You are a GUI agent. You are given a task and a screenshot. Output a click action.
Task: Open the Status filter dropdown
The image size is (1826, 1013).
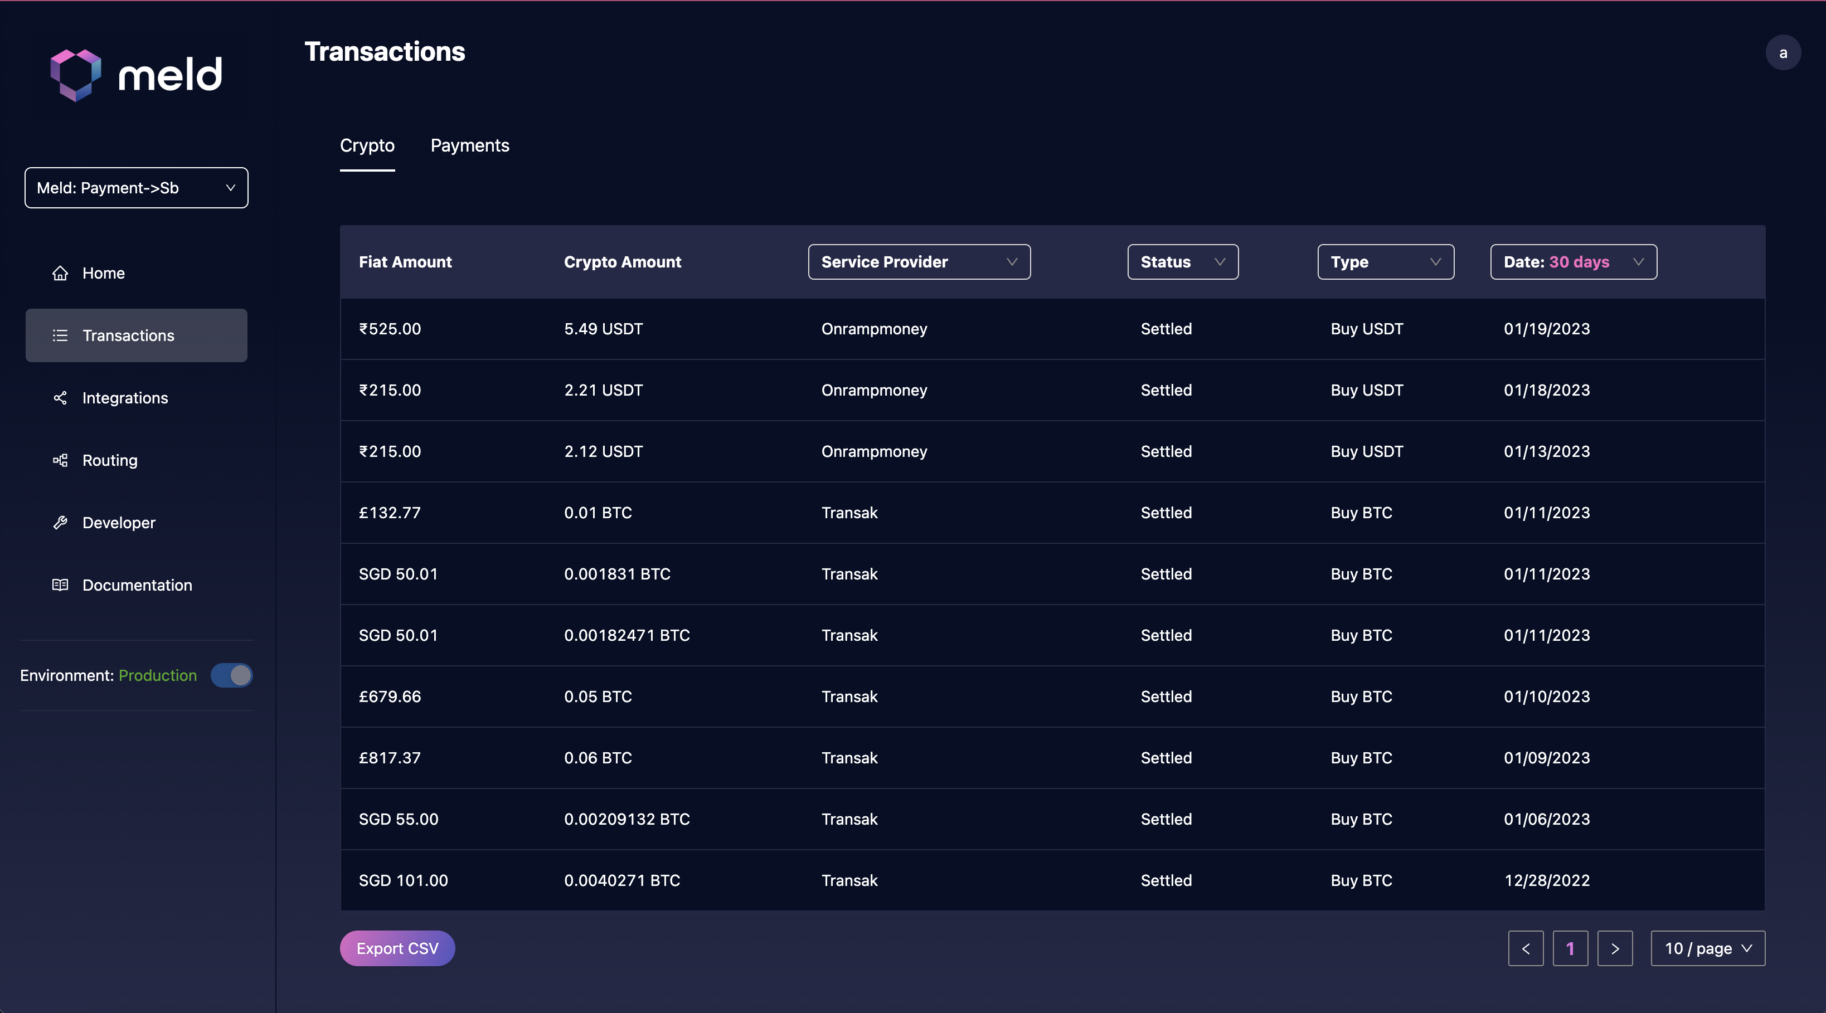1182,262
